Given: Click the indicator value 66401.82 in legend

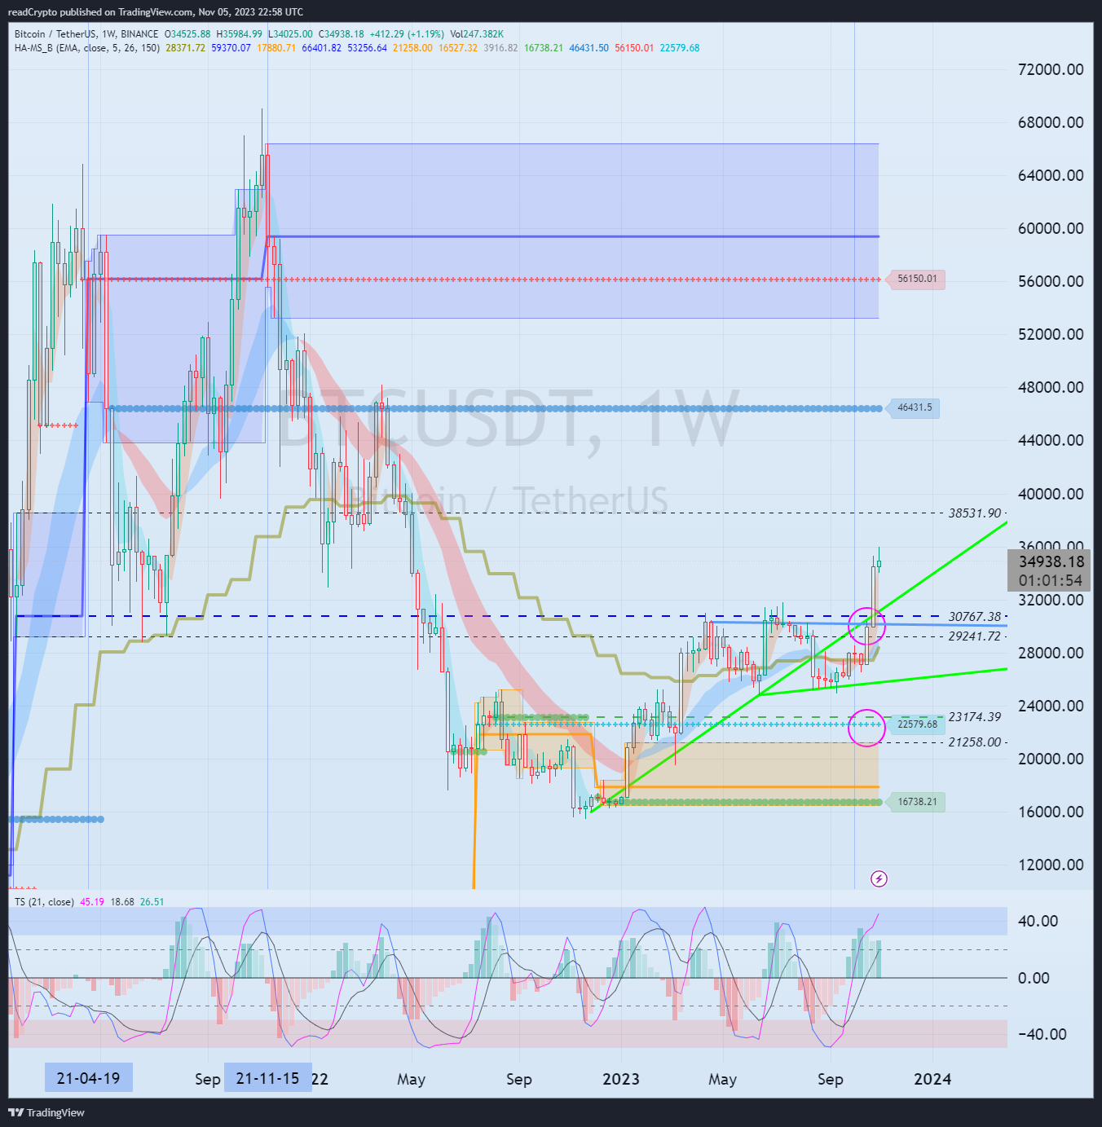Looking at the screenshot, I should pyautogui.click(x=322, y=48).
